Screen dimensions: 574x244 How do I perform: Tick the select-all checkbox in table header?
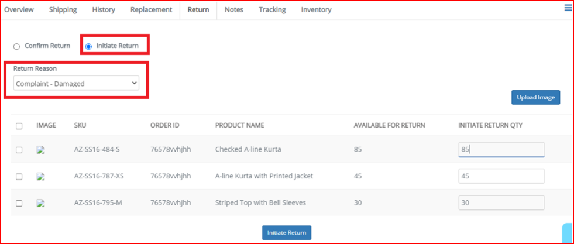19,126
